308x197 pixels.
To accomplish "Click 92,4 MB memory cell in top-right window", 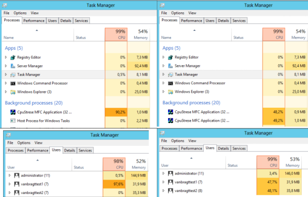I will tap(297, 66).
